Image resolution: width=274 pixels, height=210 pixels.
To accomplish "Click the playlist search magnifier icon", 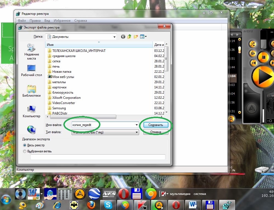I will 231,119.
